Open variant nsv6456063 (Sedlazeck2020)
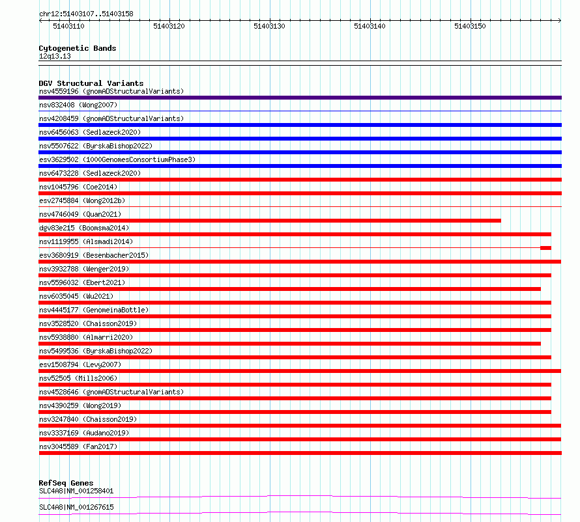580x522 pixels. (90, 132)
